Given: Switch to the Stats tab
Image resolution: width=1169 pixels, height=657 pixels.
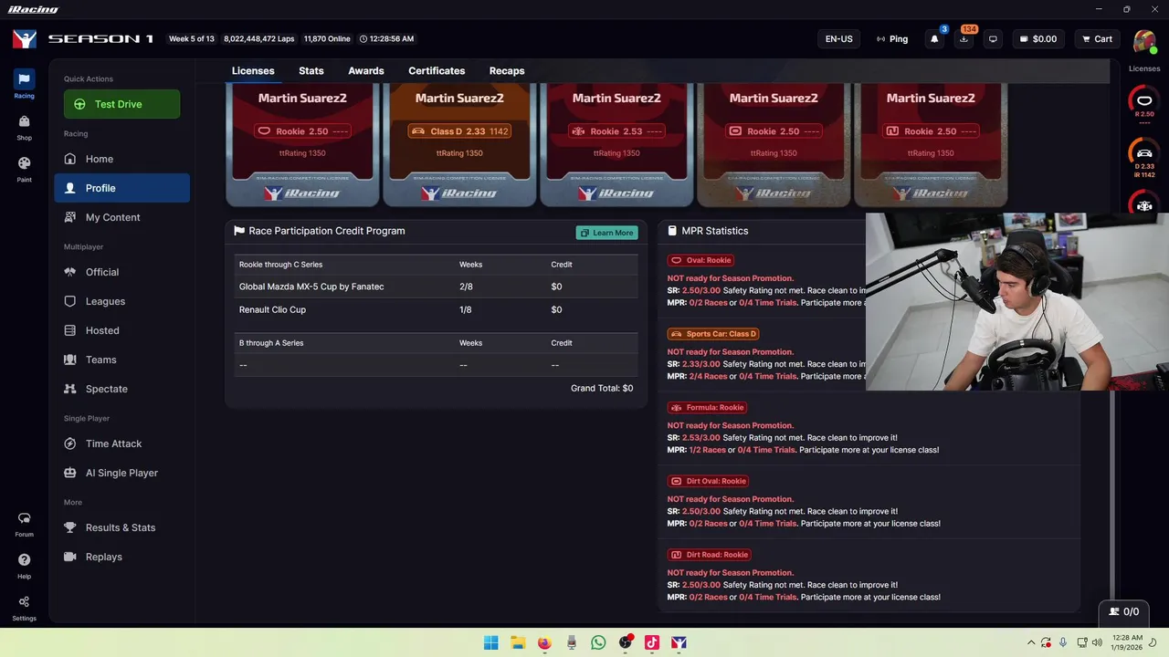Looking at the screenshot, I should point(311,71).
